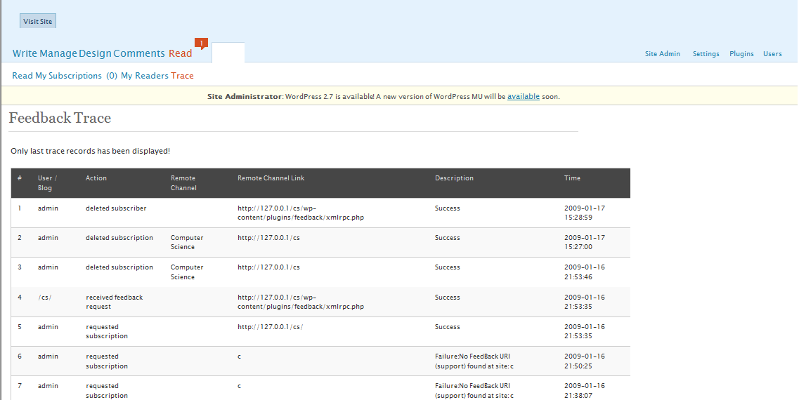
Task: Click 'deleted subscription' in row 2
Action: coord(119,238)
